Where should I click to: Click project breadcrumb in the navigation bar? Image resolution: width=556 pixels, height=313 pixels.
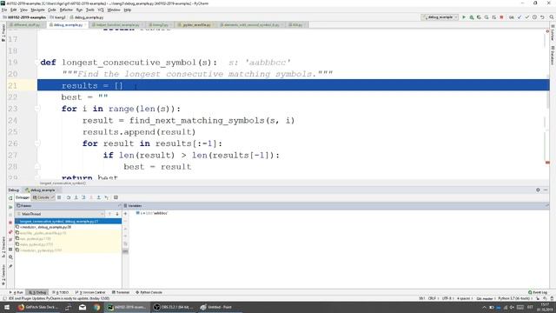tap(24, 17)
